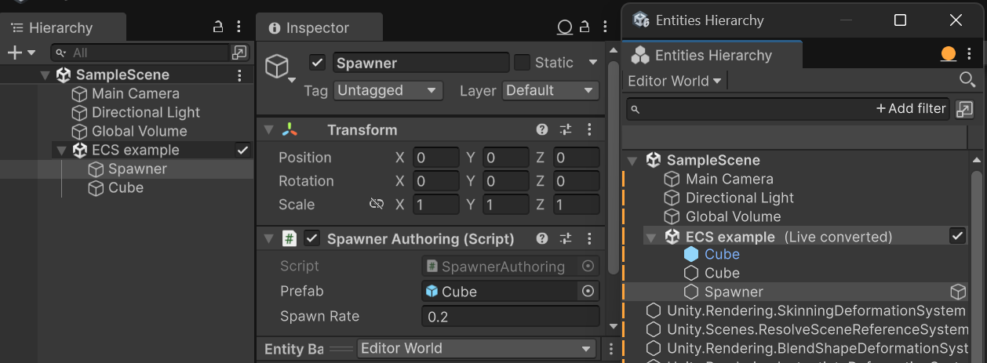Open the Editor World dropdown in Entity Baking
The height and width of the screenshot is (363, 987).
pos(477,348)
